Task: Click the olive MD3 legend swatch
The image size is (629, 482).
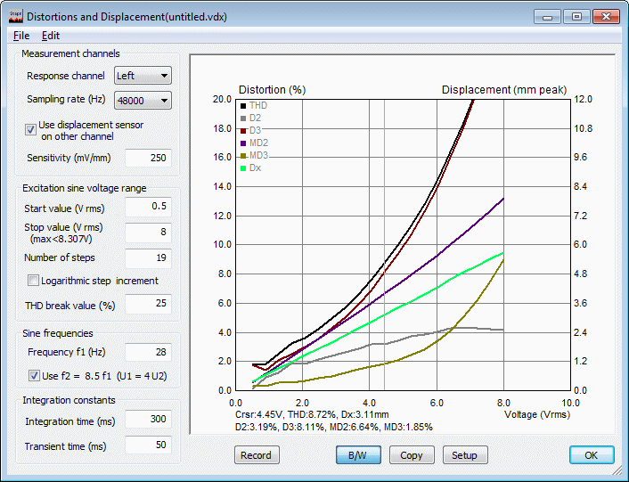Action: pos(243,155)
